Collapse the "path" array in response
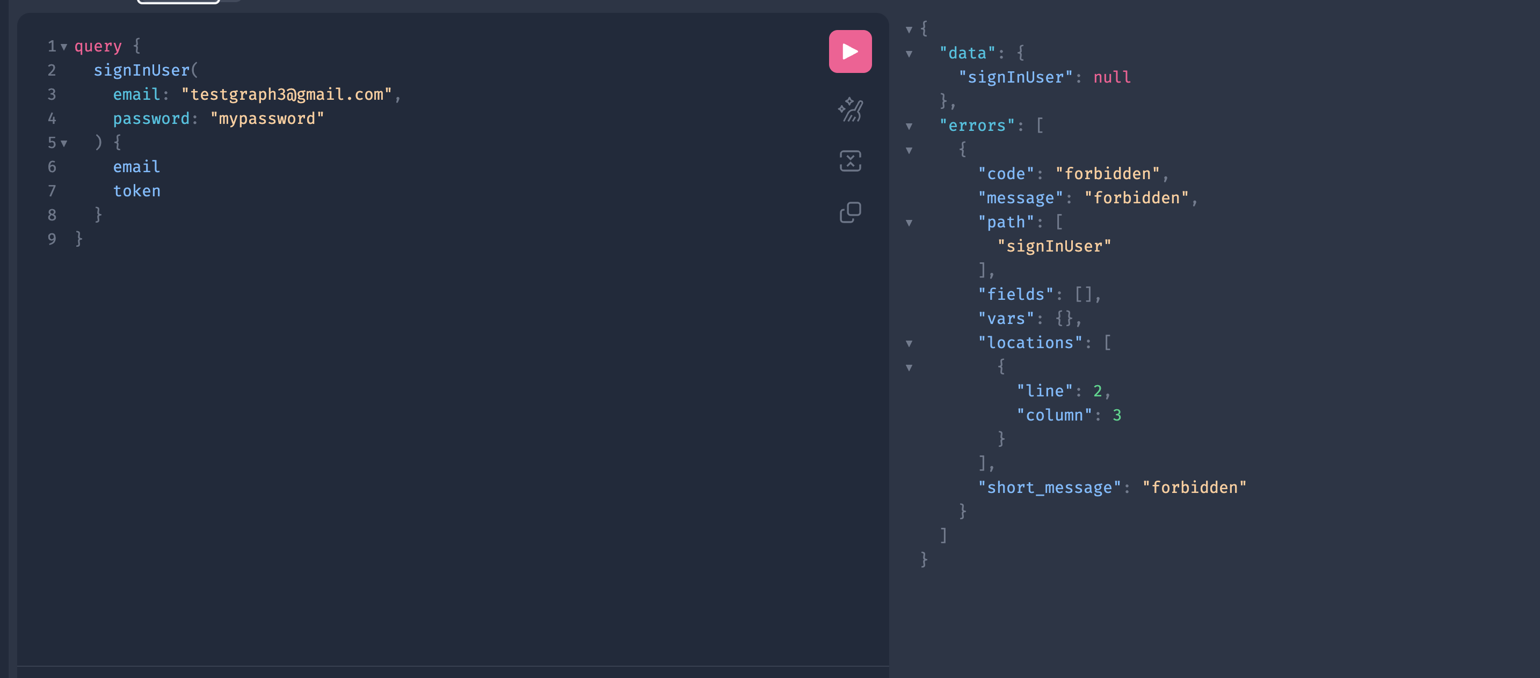Viewport: 1540px width, 678px height. point(909,223)
